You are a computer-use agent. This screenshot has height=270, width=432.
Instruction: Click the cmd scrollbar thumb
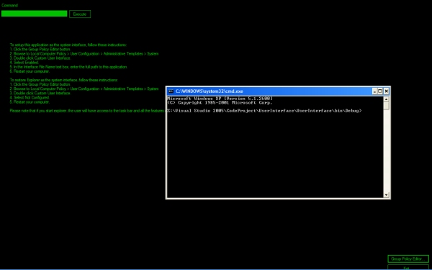click(386, 106)
